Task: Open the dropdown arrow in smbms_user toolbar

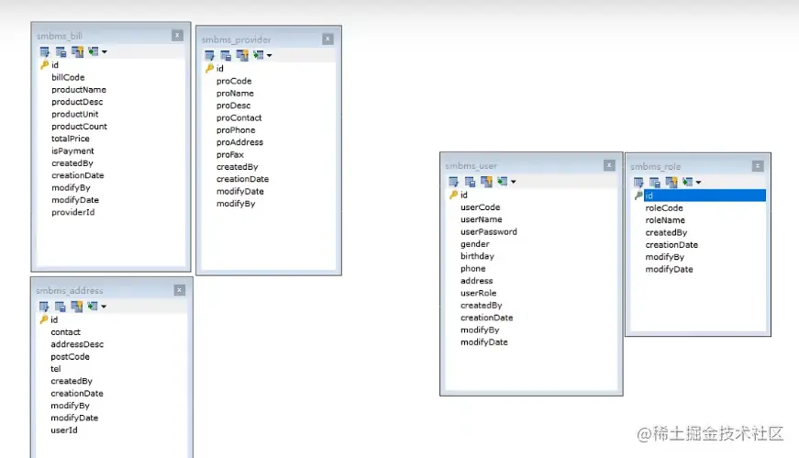Action: [514, 182]
